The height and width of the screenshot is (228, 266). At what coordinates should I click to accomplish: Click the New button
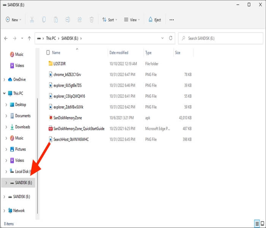tap(14, 20)
